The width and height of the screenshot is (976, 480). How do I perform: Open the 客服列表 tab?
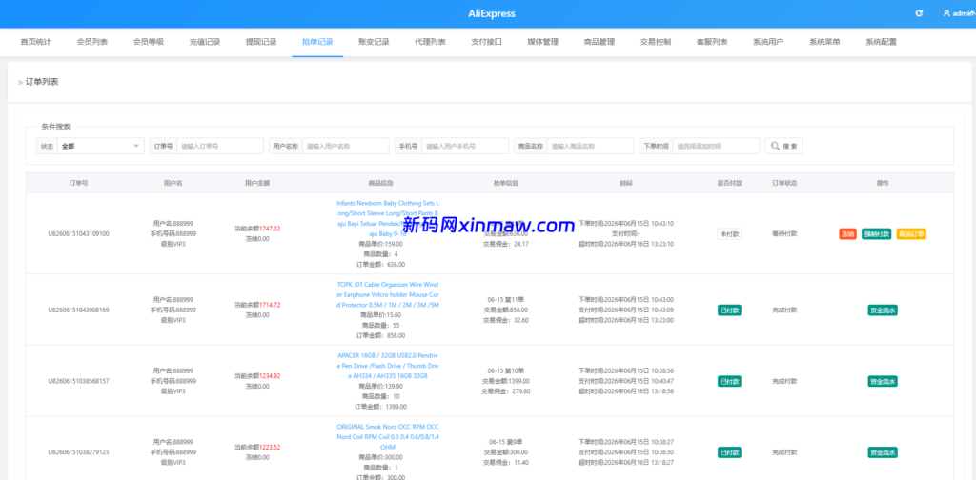click(711, 42)
